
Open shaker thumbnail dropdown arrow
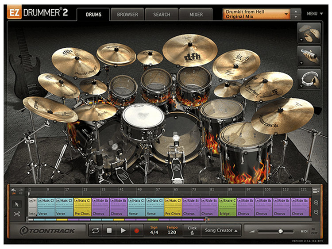pyautogui.click(x=301, y=63)
